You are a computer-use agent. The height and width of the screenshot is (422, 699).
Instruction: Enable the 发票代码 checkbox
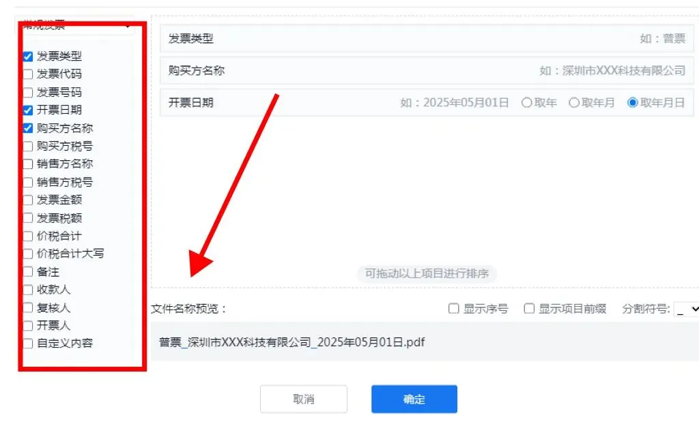pyautogui.click(x=27, y=74)
